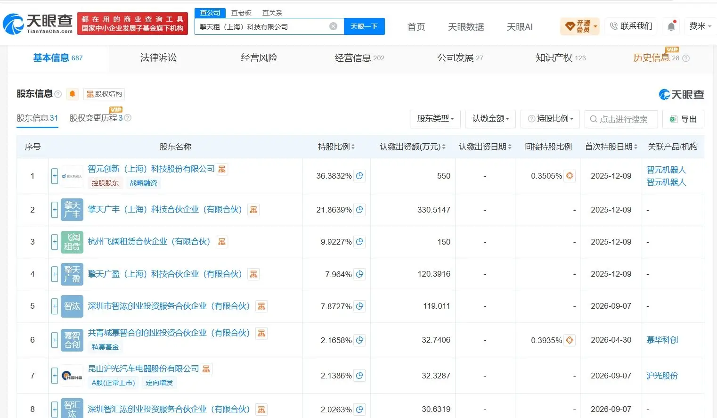Open the notification bell in header

click(671, 26)
